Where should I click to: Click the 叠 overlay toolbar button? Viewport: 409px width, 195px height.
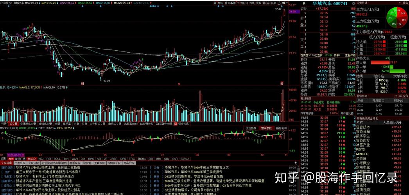point(264,3)
